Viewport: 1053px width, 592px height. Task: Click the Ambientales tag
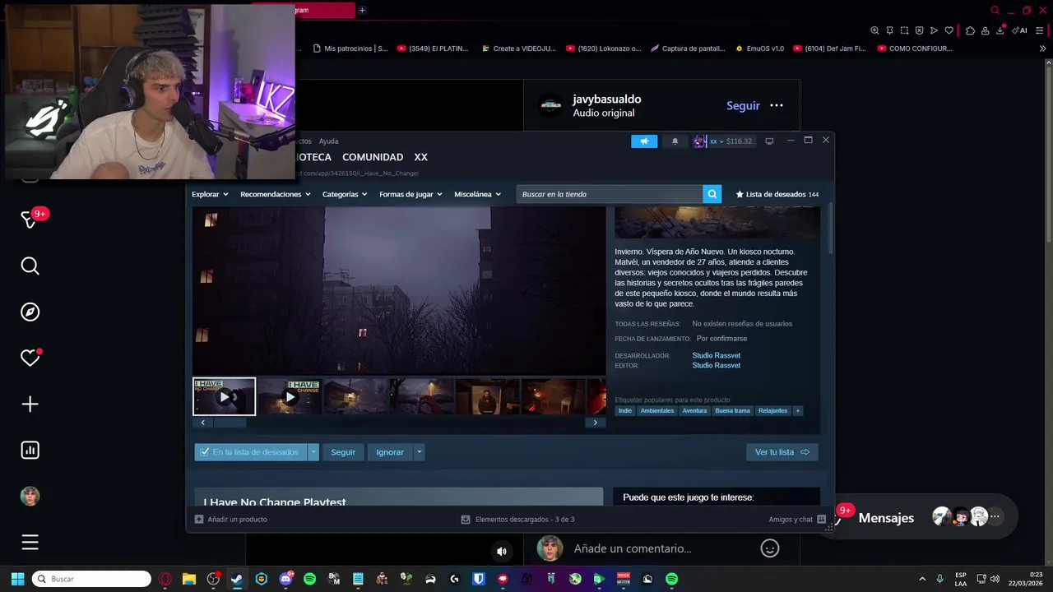point(657,410)
